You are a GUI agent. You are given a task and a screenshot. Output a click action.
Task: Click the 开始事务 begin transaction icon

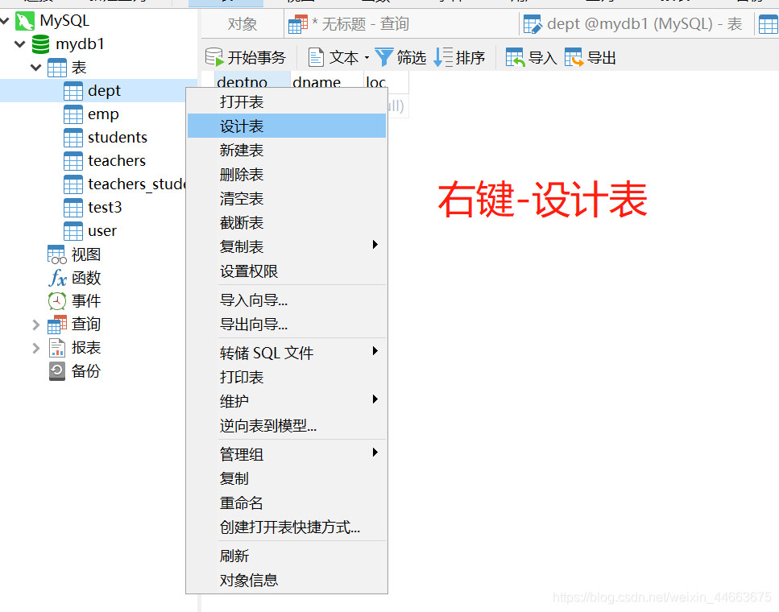coord(214,57)
